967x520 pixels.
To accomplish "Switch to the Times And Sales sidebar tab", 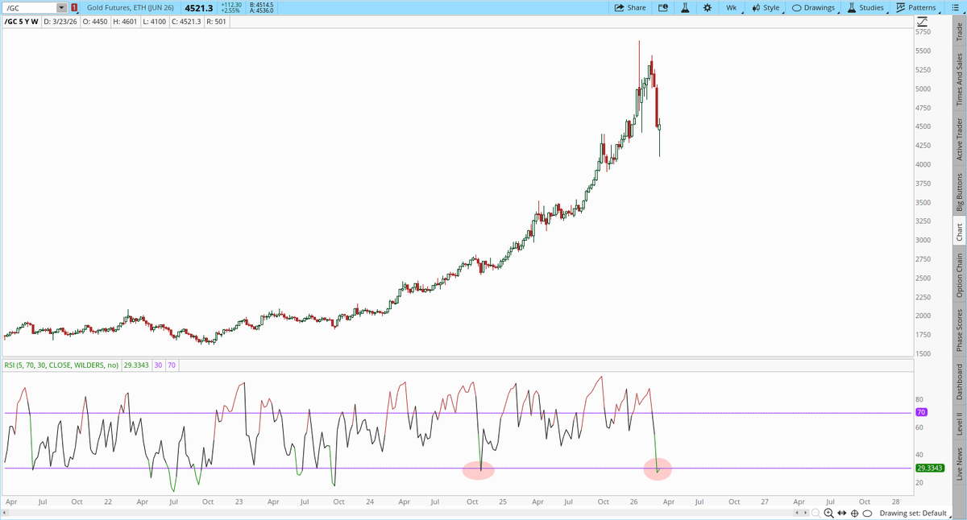I will 959,80.
